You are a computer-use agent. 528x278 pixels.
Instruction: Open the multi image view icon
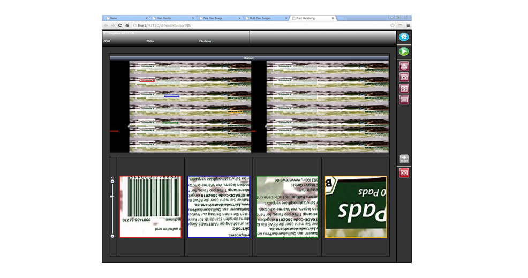pyautogui.click(x=404, y=88)
